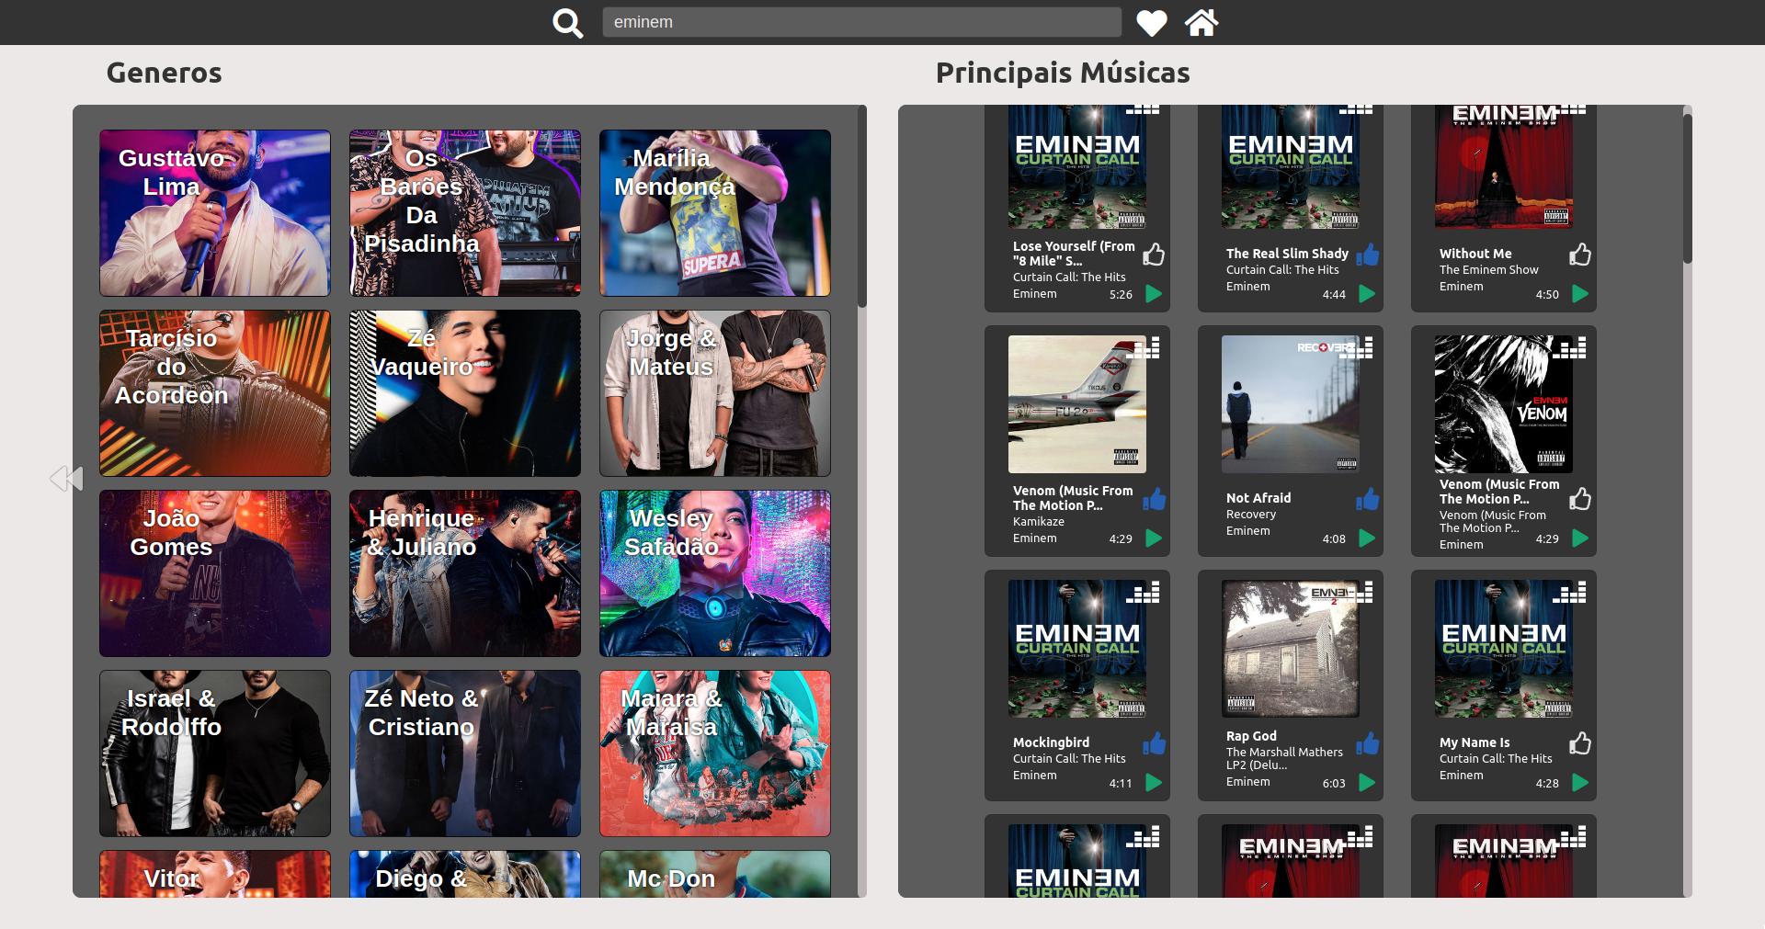Open Gusttavo Lima genre card
The height and width of the screenshot is (929, 1765).
(x=215, y=213)
